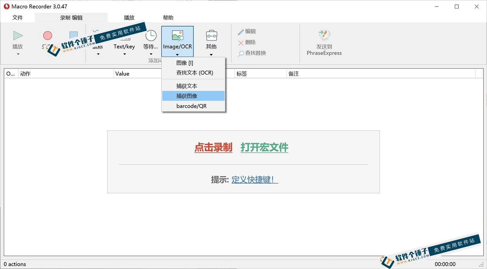Click the 查找替换 magnifier icon
This screenshot has height=269, width=487.
click(241, 54)
